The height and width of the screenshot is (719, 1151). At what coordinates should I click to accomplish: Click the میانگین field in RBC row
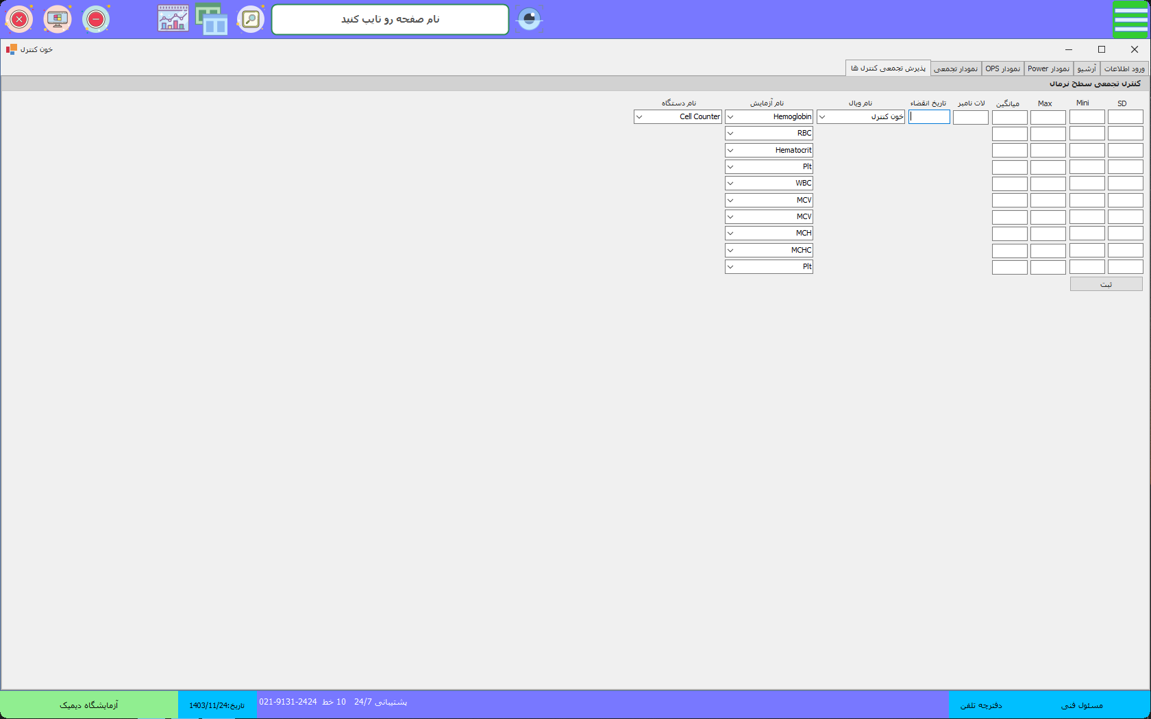pyautogui.click(x=1010, y=134)
